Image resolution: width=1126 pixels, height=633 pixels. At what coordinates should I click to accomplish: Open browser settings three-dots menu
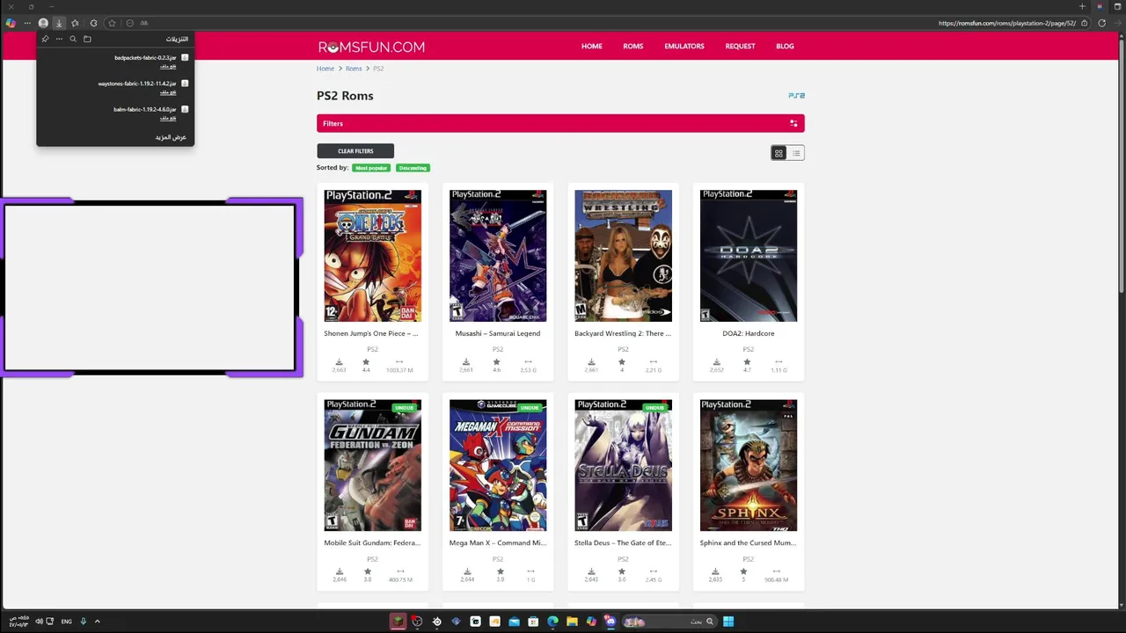point(27,24)
